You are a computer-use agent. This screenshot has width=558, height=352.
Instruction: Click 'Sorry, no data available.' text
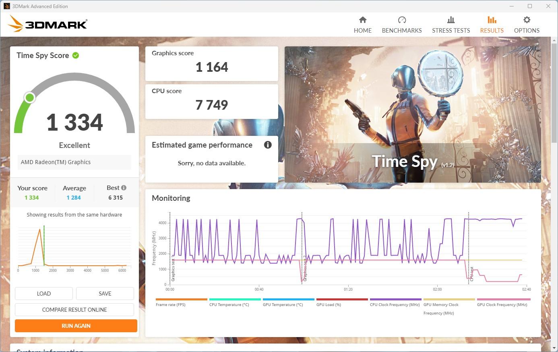[x=212, y=163]
